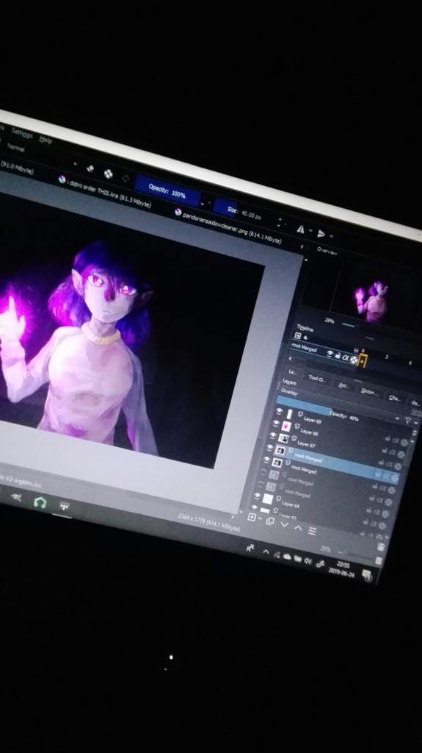Add a new layer with plus icon
The width and height of the screenshot is (422, 753).
click(x=252, y=517)
